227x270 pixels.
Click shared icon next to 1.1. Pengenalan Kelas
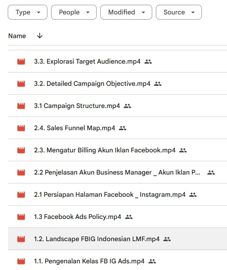click(x=152, y=261)
